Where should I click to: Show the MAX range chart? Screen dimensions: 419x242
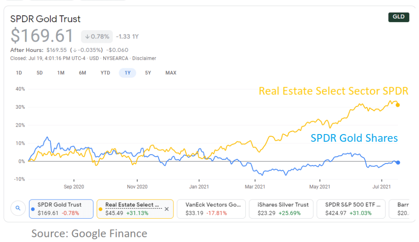click(171, 73)
